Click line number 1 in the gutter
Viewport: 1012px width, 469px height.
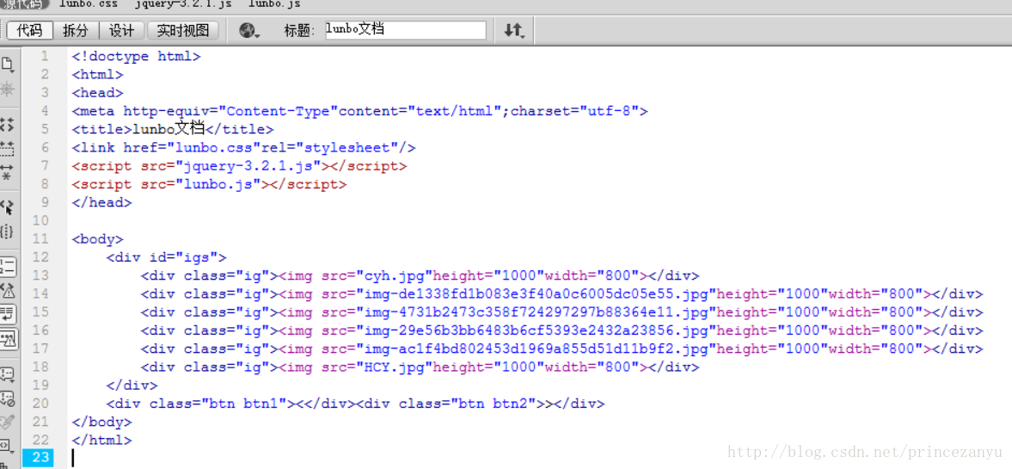[45, 56]
